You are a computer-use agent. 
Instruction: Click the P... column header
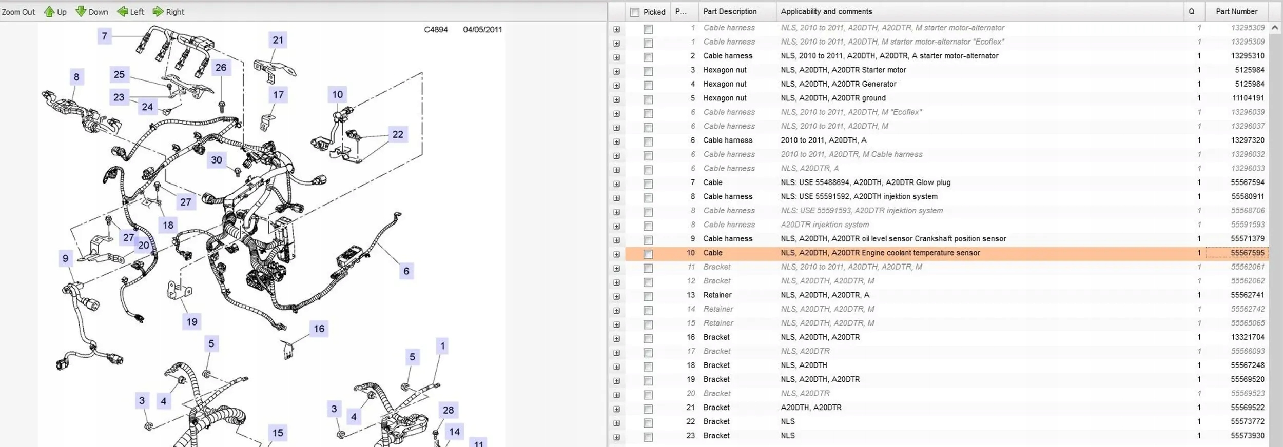click(685, 11)
